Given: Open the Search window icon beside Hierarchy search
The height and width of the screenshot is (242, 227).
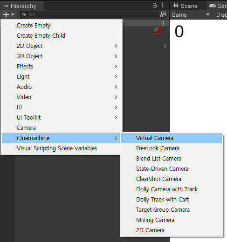Looking at the screenshot, I should click(163, 14).
